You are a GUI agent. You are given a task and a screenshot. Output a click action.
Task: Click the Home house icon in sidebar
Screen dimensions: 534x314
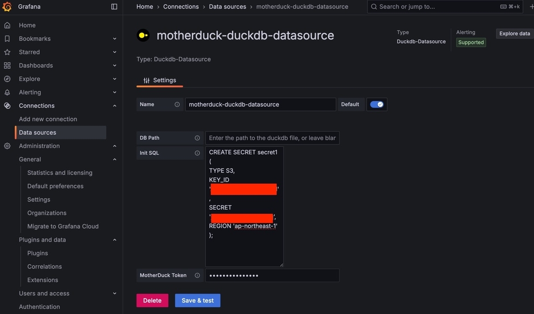tap(7, 25)
